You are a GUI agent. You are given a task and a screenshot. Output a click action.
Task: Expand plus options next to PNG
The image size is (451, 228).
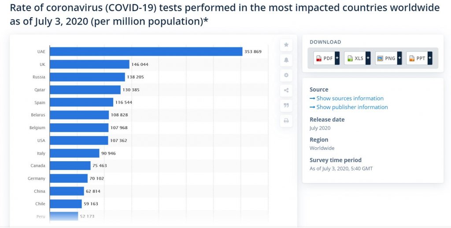pos(399,58)
